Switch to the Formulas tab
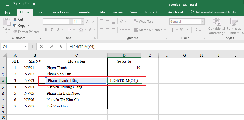The width and height of the screenshot is (244, 120). 84,12
